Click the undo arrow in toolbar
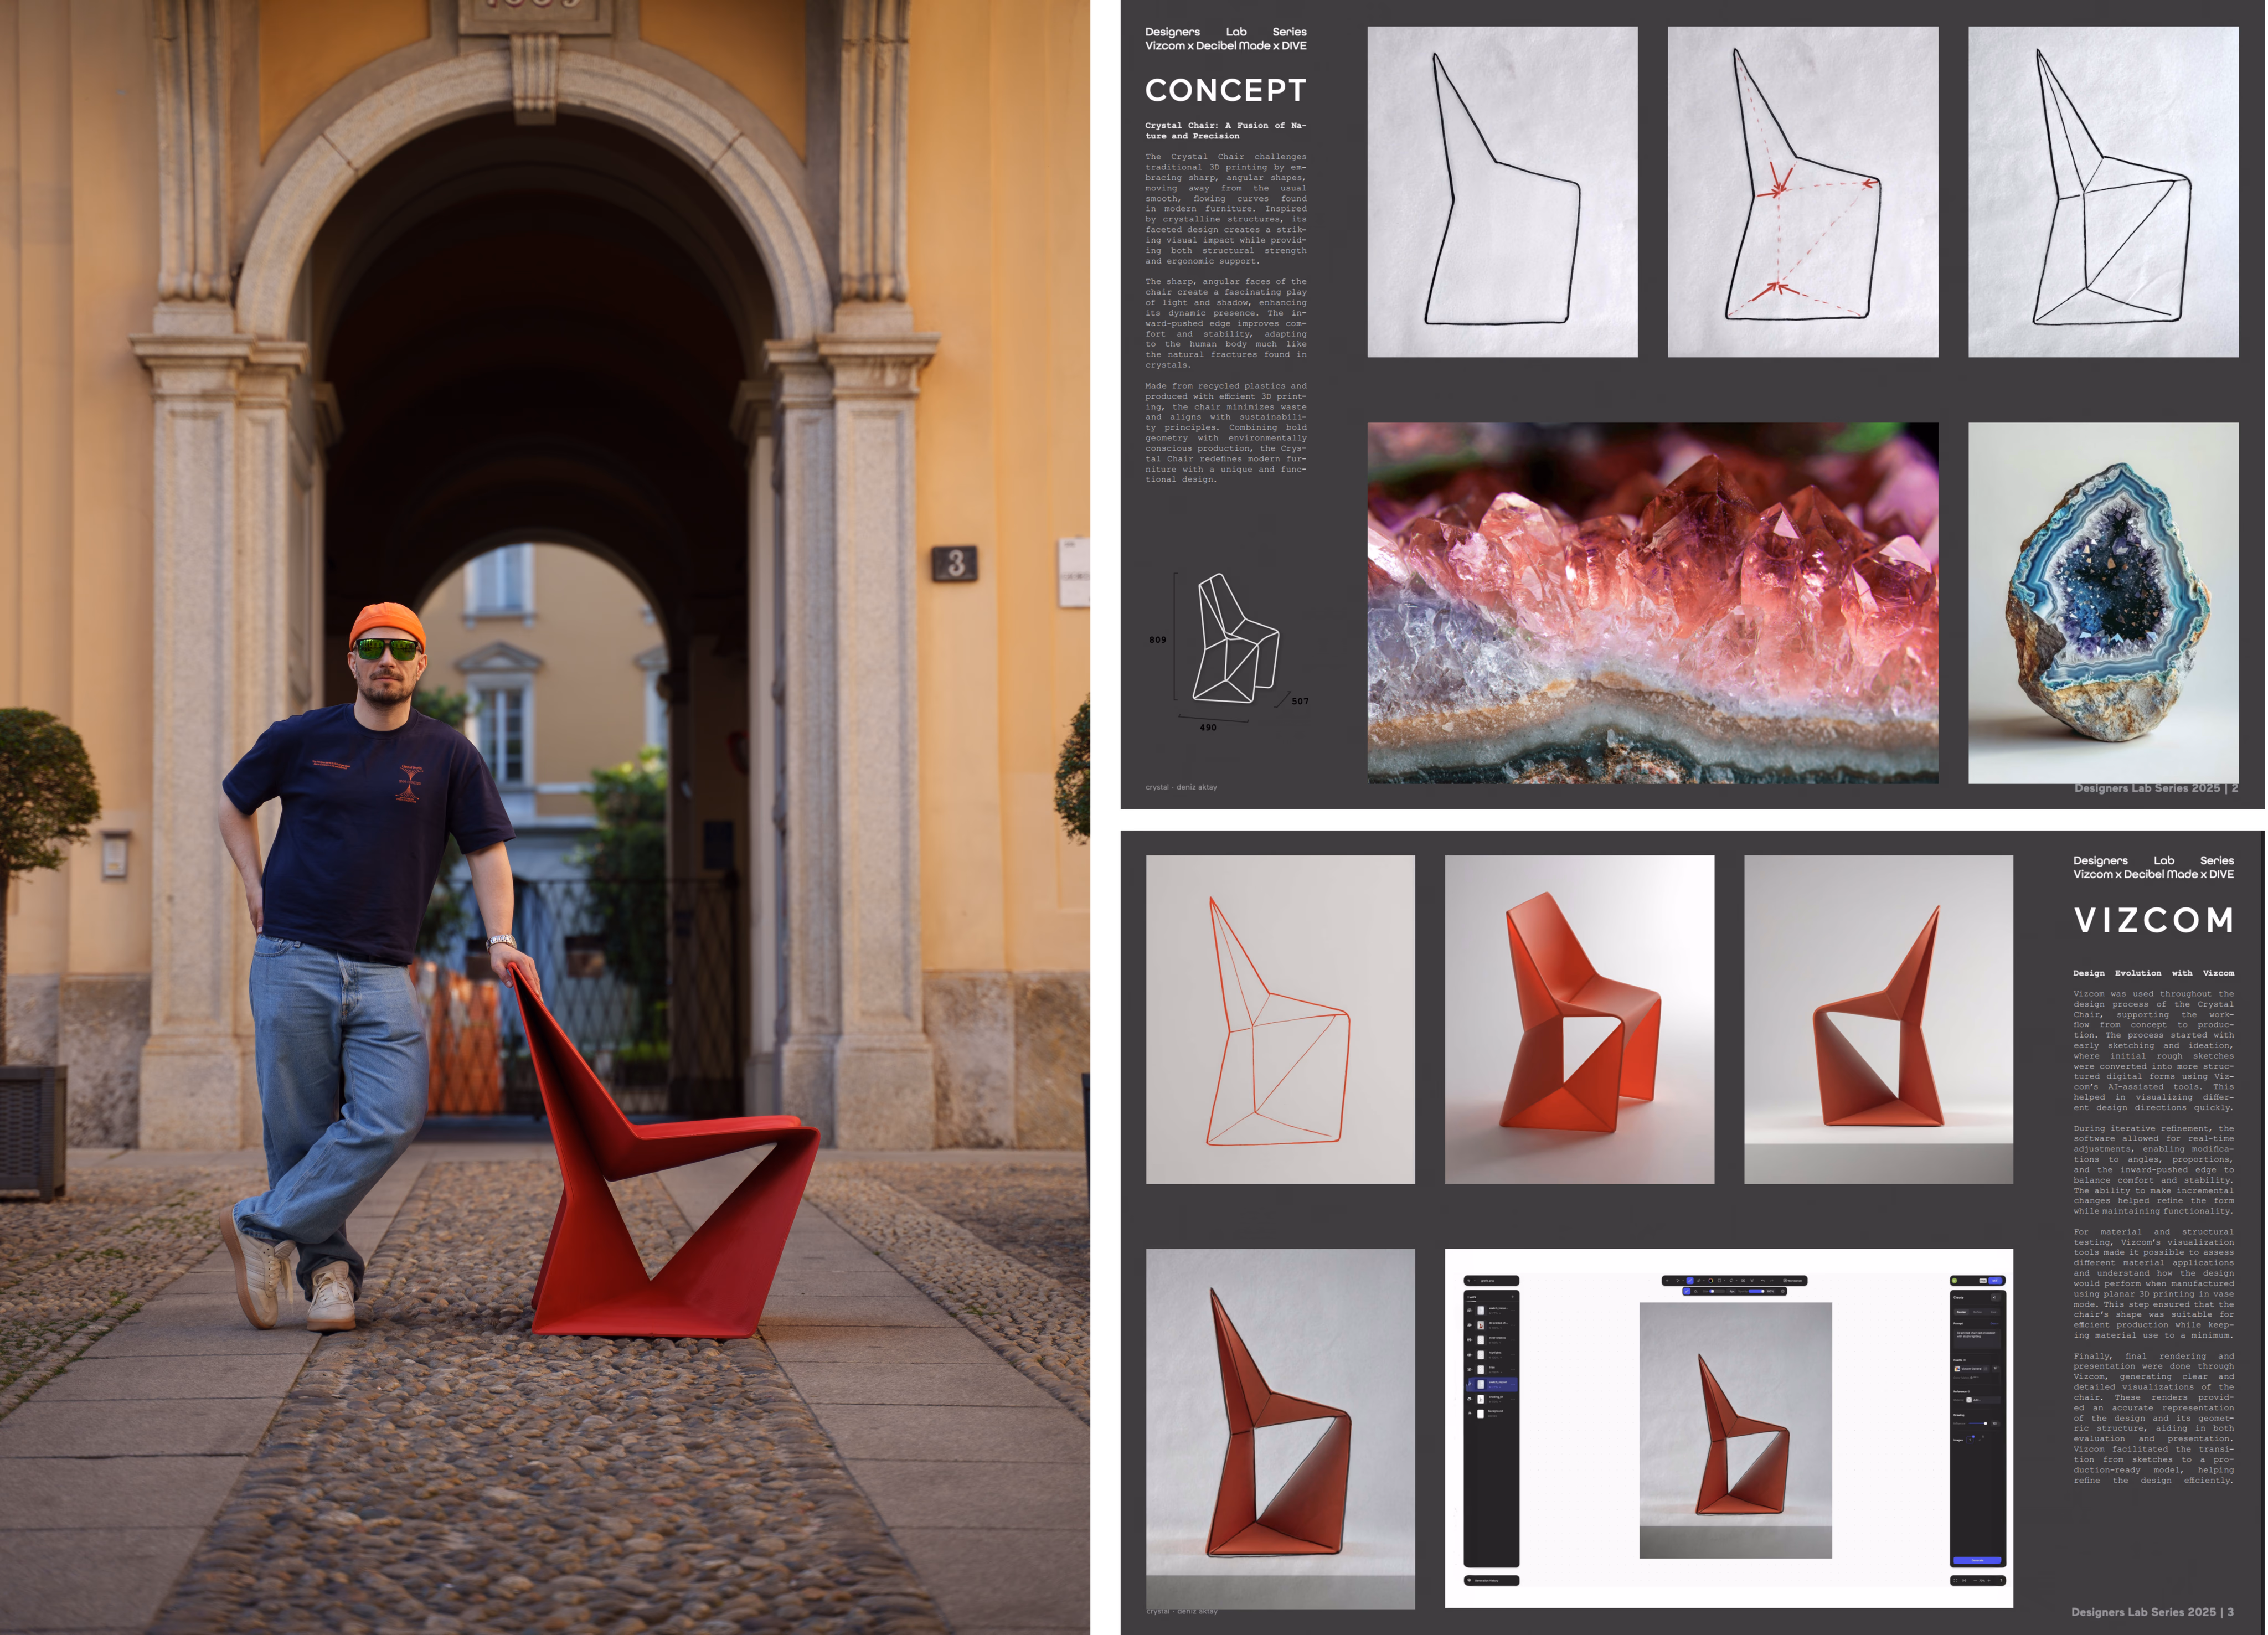 [x=1763, y=1281]
